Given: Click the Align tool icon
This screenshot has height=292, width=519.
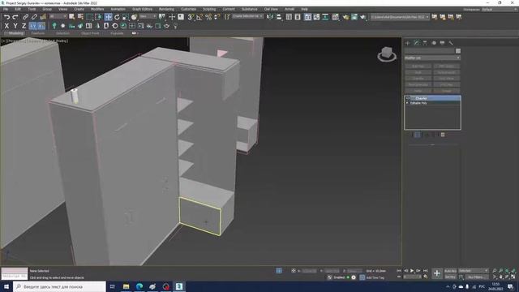Looking at the screenshot, I should pyautogui.click(x=279, y=17).
